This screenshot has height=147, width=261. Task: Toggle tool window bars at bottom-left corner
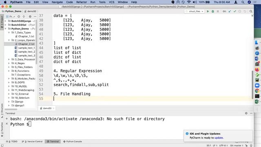pyautogui.click(x=2, y=145)
